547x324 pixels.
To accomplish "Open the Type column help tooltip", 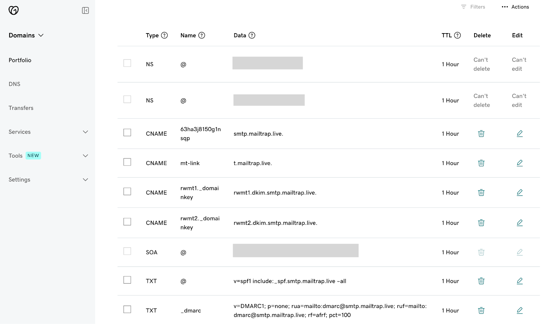I will [x=164, y=35].
